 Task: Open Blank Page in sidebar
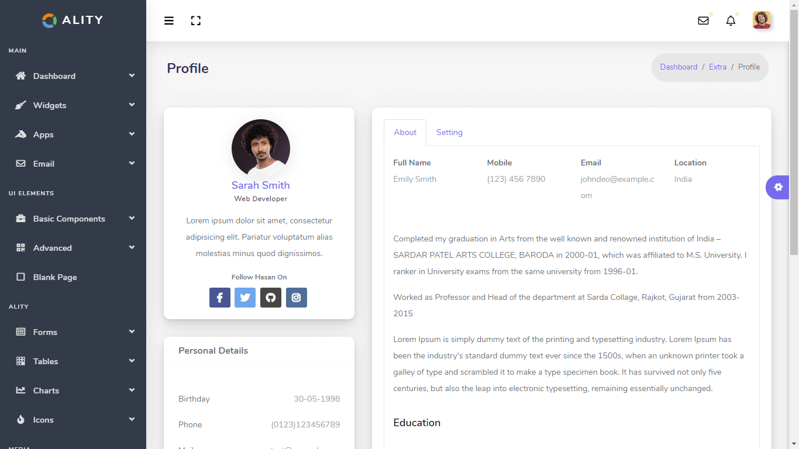(x=55, y=277)
